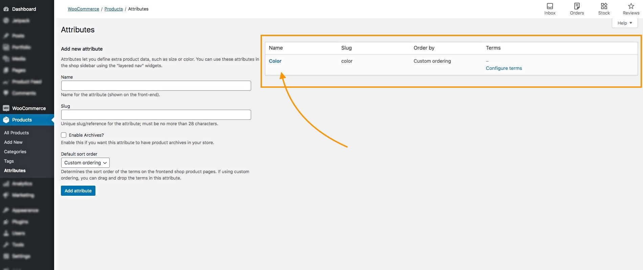Open All Products submenu item
The width and height of the screenshot is (643, 270).
click(16, 133)
